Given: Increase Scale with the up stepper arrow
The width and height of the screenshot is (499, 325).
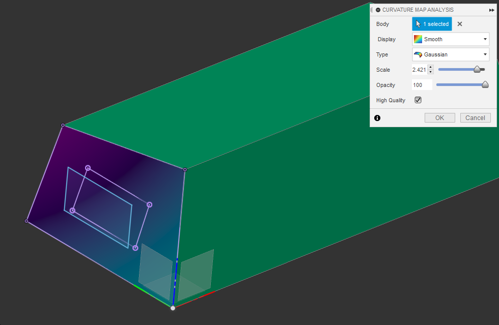Looking at the screenshot, I should [431, 67].
